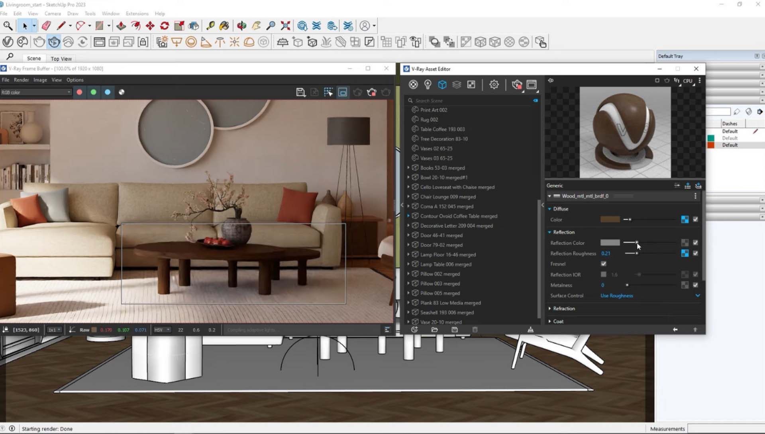Viewport: 765px width, 434px height.
Task: Toggle Diffuse Color texture checkbox
Action: tap(695, 220)
